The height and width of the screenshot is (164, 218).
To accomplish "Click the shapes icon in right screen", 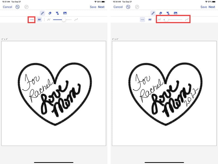I will pyautogui.click(x=168, y=13).
